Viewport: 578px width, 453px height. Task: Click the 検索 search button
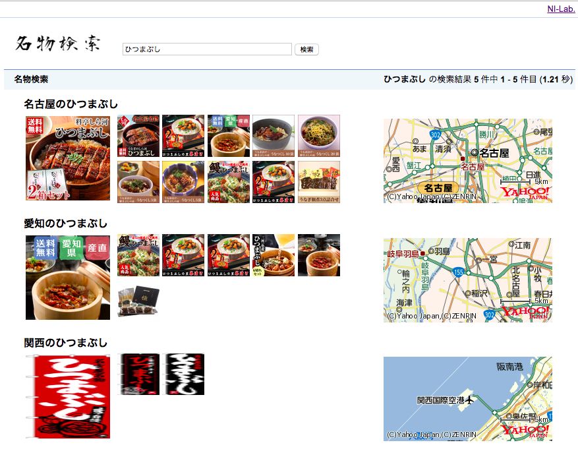tap(306, 49)
